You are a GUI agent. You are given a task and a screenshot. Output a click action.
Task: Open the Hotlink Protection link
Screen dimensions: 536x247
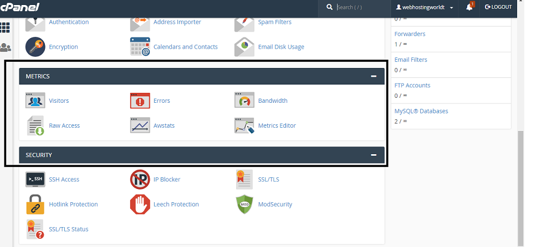pos(74,204)
